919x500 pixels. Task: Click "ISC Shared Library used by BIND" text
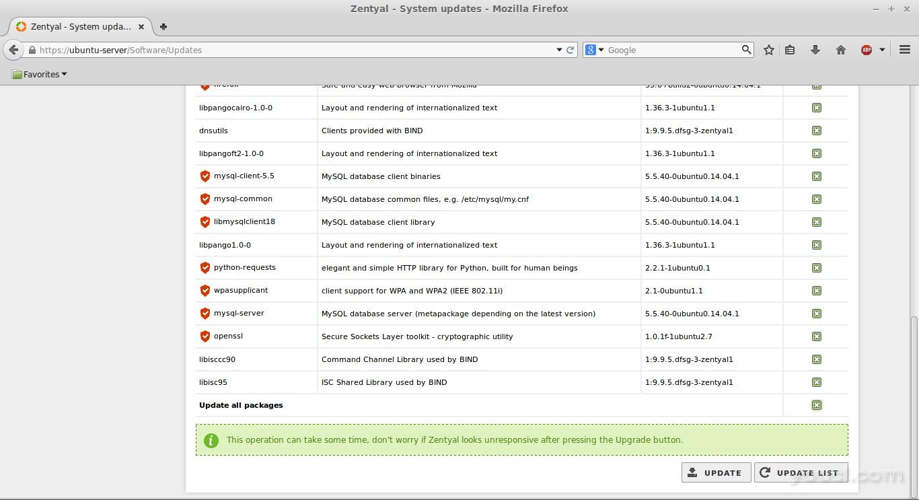[384, 382]
